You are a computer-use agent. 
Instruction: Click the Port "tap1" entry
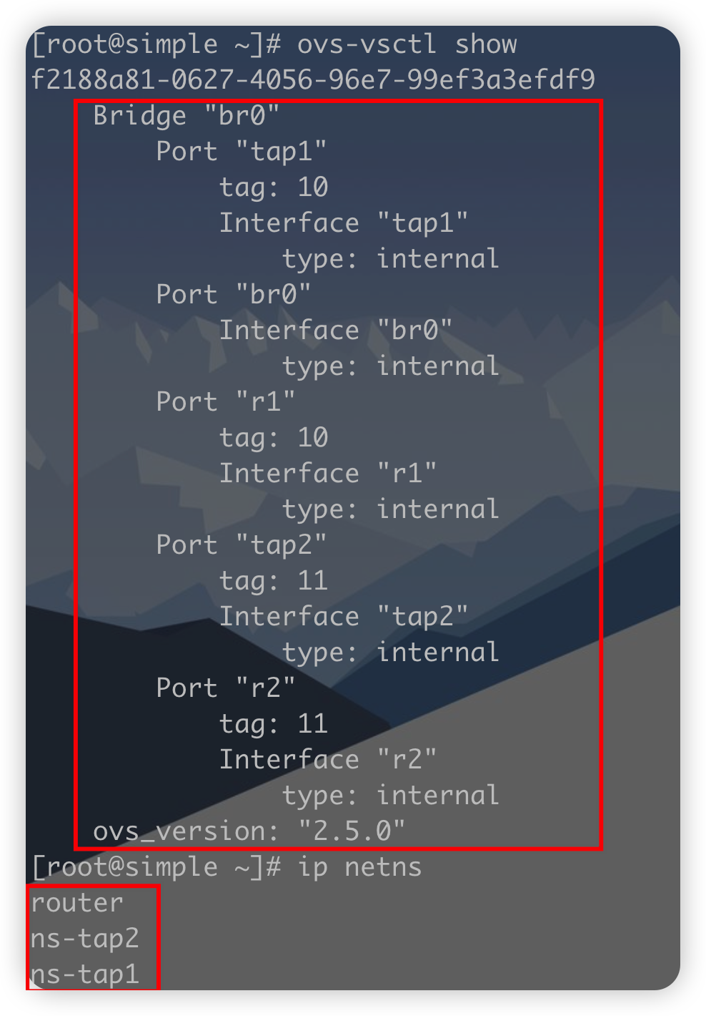click(241, 151)
